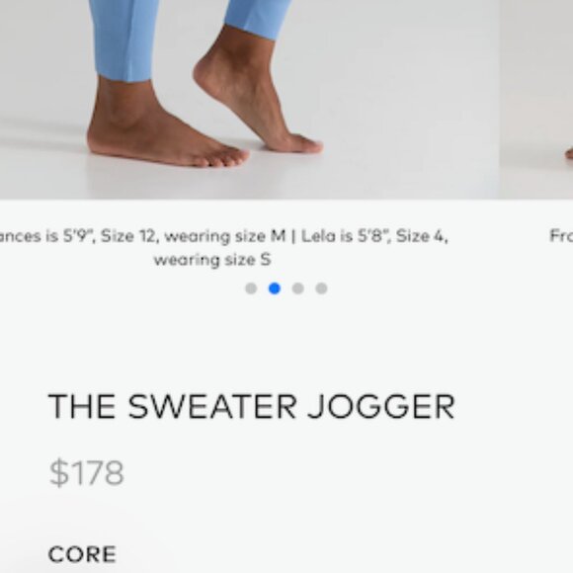Show the next product image on the right edge
Viewport: 573px width, 573px height.
click(536, 100)
